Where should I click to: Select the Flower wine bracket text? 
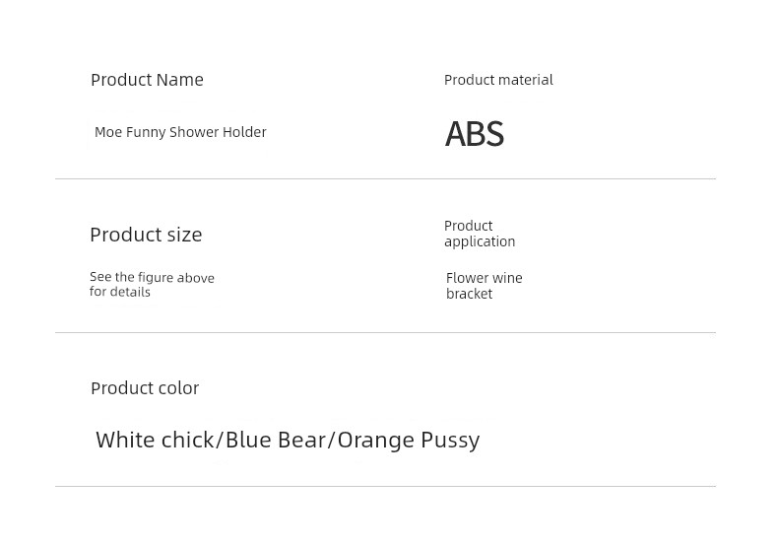click(x=485, y=286)
